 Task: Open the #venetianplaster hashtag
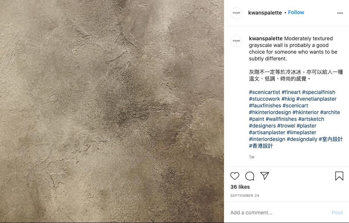(316, 99)
